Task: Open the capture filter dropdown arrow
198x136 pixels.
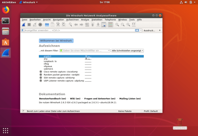Action: pyautogui.click(x=109, y=51)
